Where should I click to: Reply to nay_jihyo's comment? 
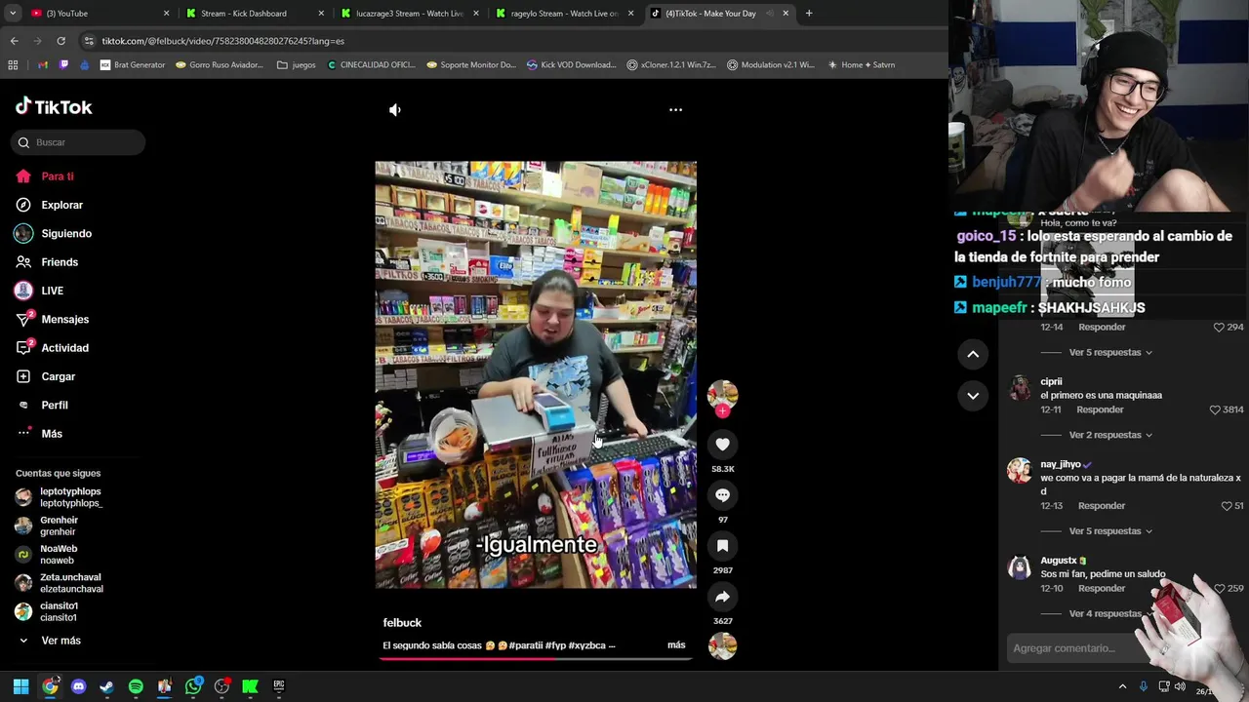click(1102, 506)
